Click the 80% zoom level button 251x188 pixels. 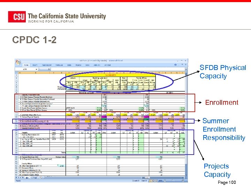[160, 181]
